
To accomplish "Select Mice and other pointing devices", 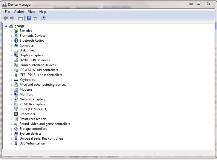I will [43, 85].
